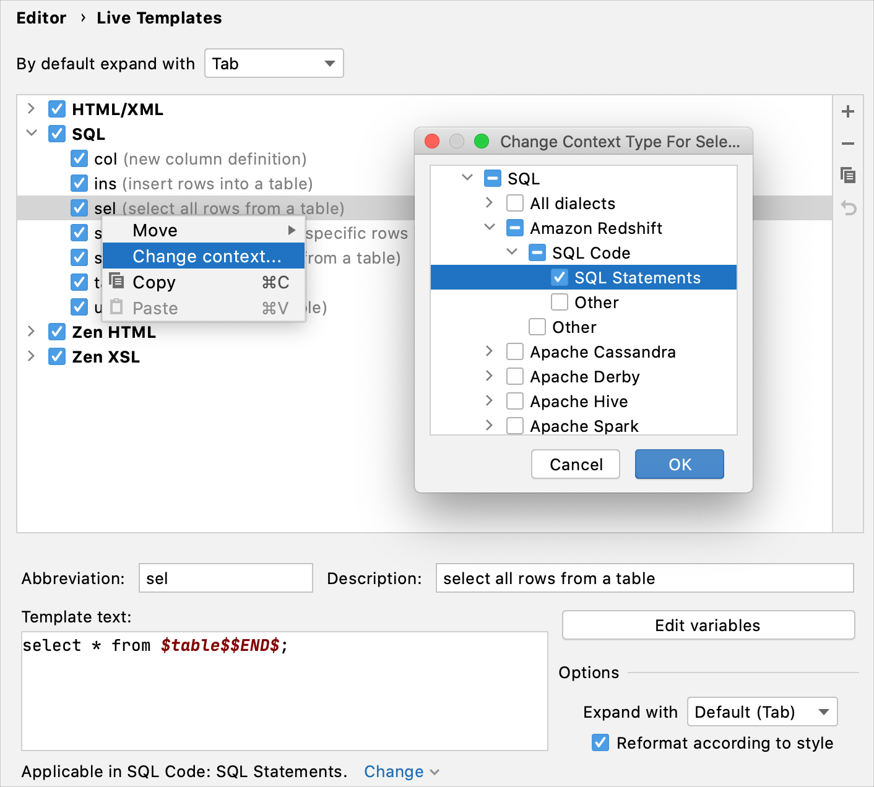The image size is (874, 787).
Task: Click the revert arrow icon on the right
Action: pyautogui.click(x=848, y=209)
